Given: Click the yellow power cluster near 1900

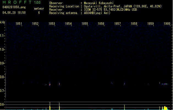Looking at the screenshot, I should tap(165, 108).
